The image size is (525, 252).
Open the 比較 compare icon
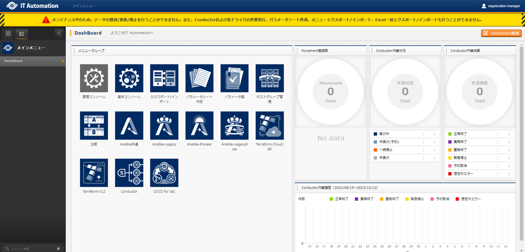94,125
